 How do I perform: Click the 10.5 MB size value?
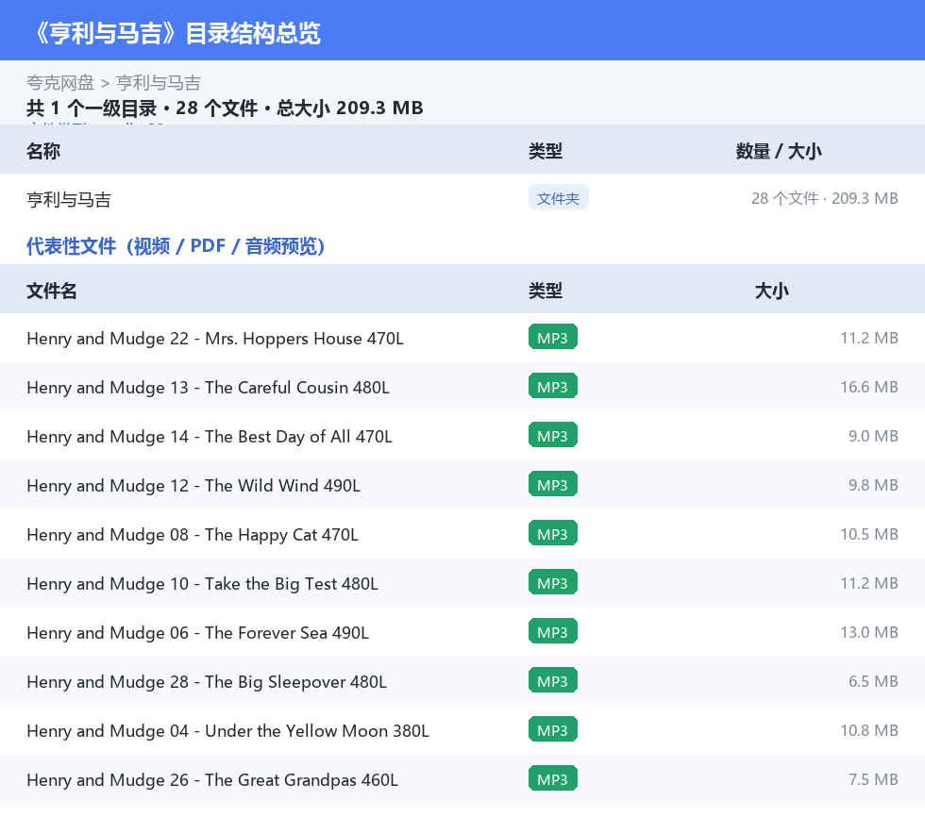[x=869, y=534]
